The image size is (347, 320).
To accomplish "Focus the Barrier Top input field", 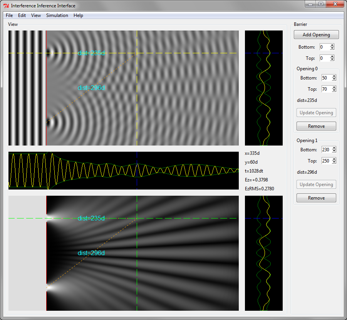I will 325,58.
